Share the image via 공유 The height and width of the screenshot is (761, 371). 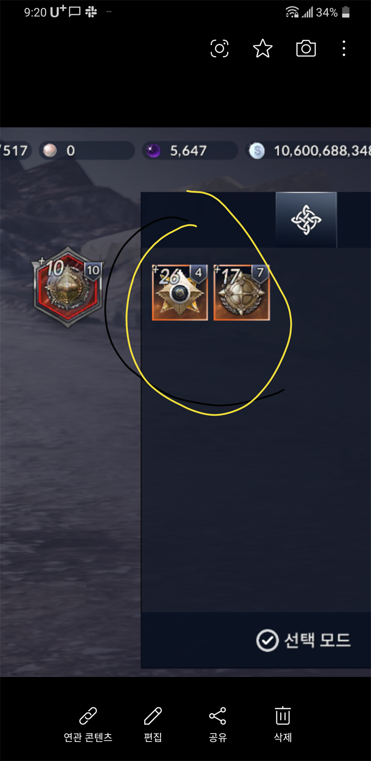pyautogui.click(x=217, y=716)
